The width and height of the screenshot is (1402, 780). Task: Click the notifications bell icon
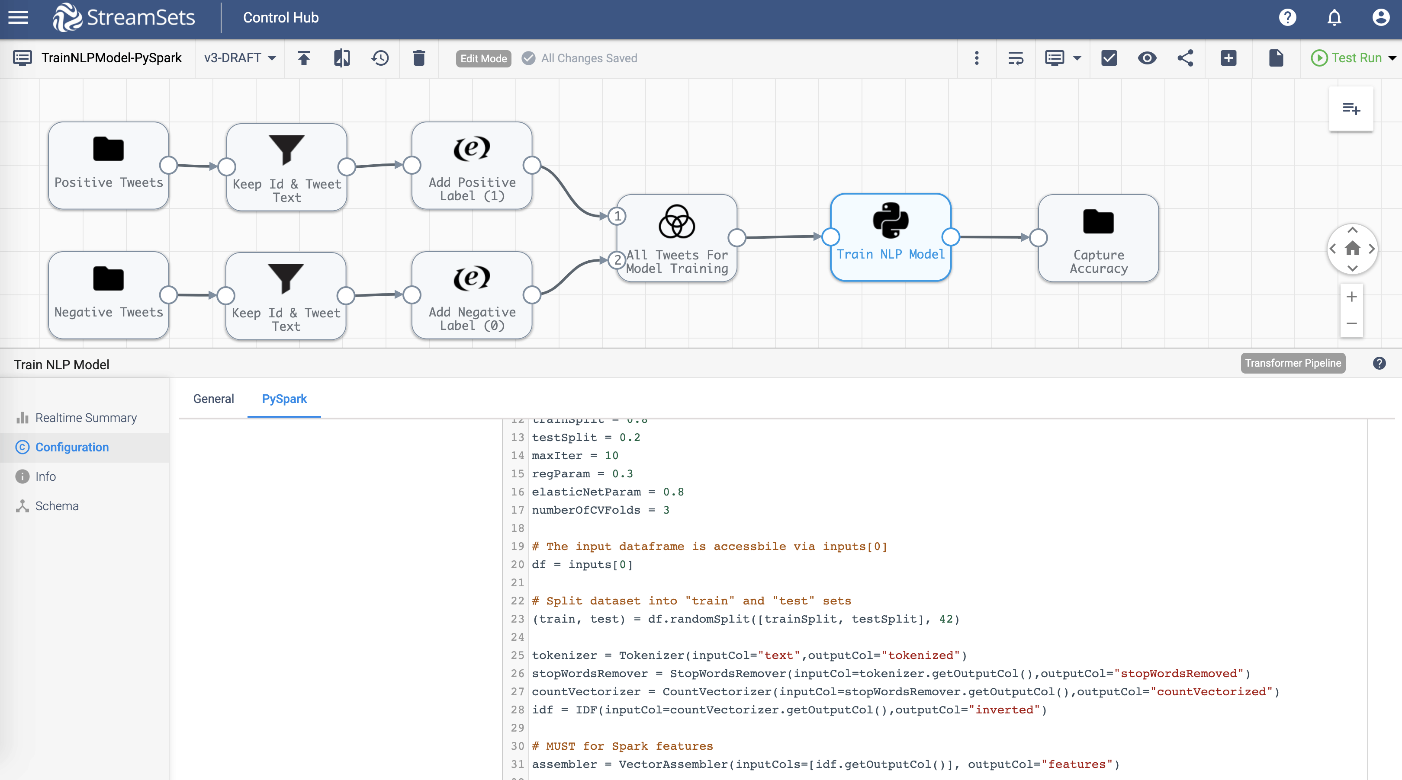pyautogui.click(x=1334, y=17)
